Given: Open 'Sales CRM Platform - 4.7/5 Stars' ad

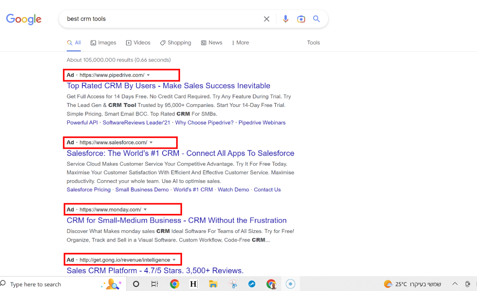Looking at the screenshot, I should coord(155,271).
